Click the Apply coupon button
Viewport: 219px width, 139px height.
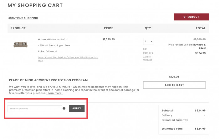click(77, 108)
